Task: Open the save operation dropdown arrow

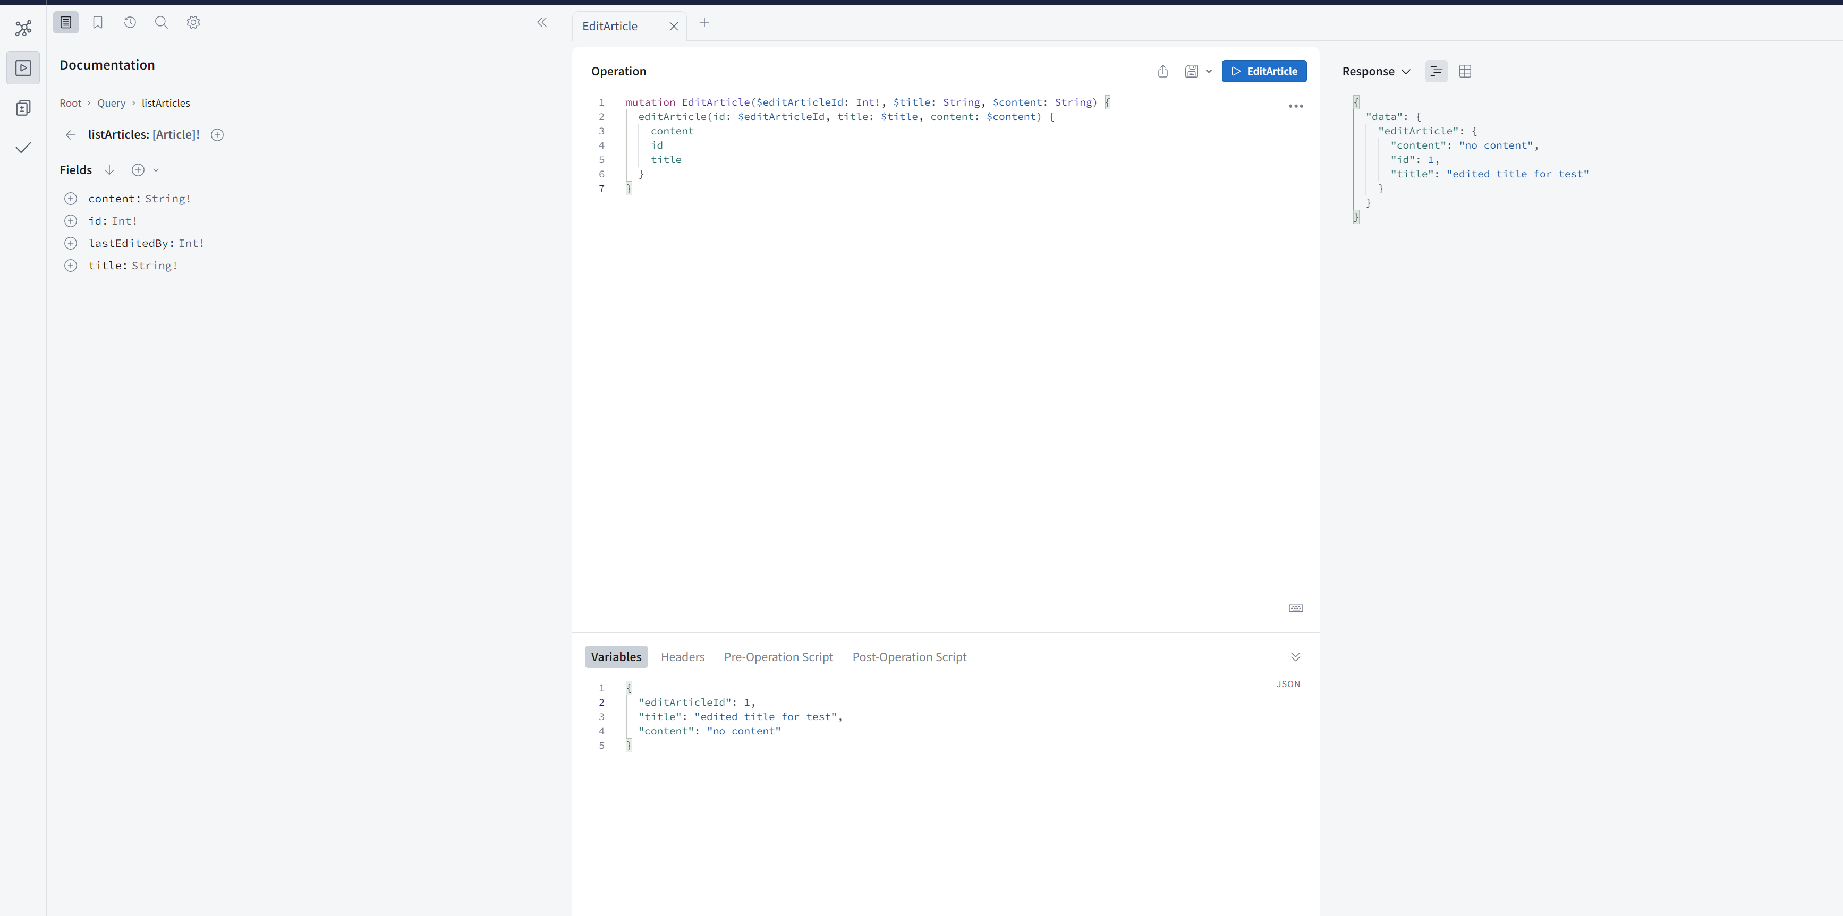Action: (1209, 72)
